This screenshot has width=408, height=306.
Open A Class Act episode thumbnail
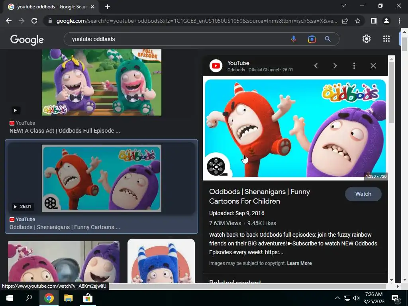pos(102,82)
